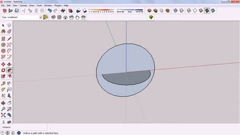
Task: Click the Zoom Extents tool
Action: point(3,115)
